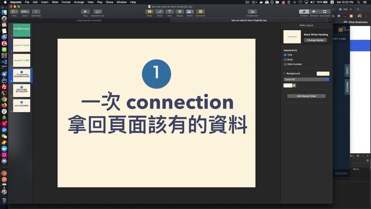The height and width of the screenshot is (209, 371).
Task: Click the Add Slide toolbar button
Action: 36,12
